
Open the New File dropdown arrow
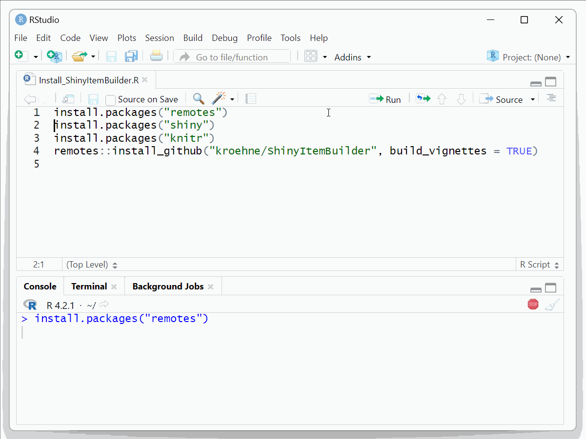click(36, 57)
